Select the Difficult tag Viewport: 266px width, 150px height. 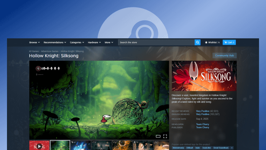click(x=190, y=148)
